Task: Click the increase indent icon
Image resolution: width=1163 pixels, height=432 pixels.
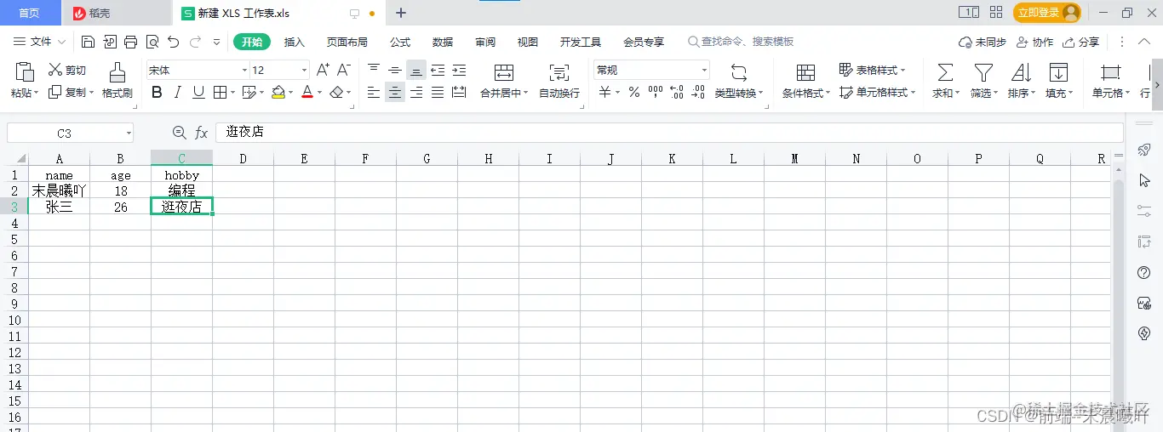Action: click(459, 70)
